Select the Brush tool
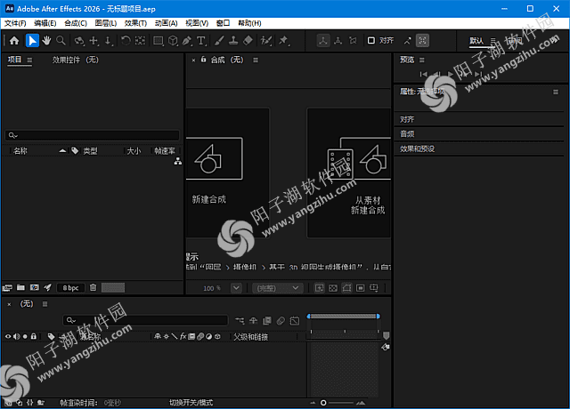The image size is (570, 409). (x=219, y=40)
